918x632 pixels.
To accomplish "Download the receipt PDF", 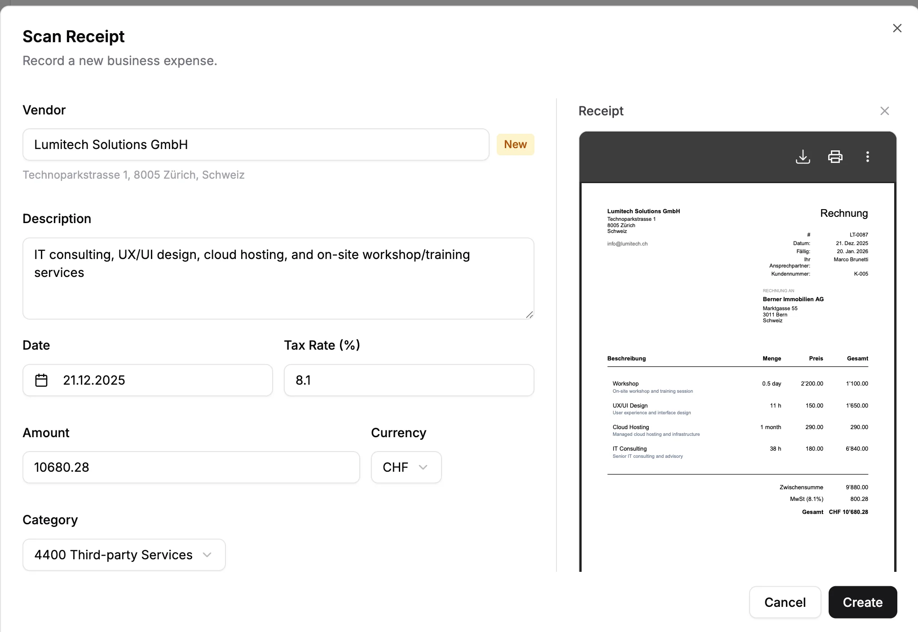I will [x=803, y=157].
